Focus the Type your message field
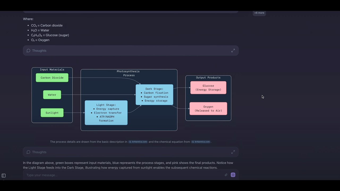 (124, 175)
